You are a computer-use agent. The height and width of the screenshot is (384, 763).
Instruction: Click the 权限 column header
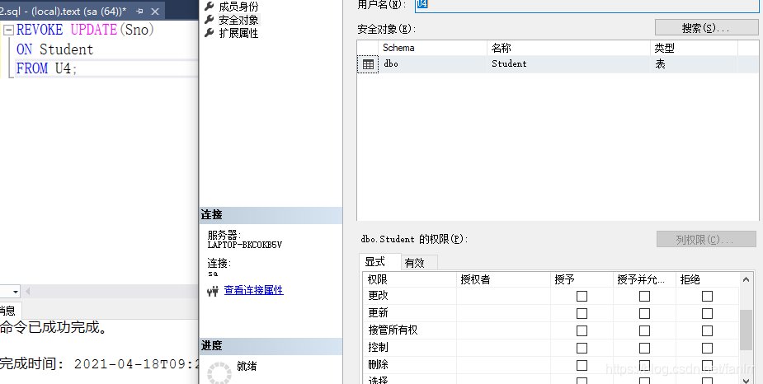[x=410, y=279]
